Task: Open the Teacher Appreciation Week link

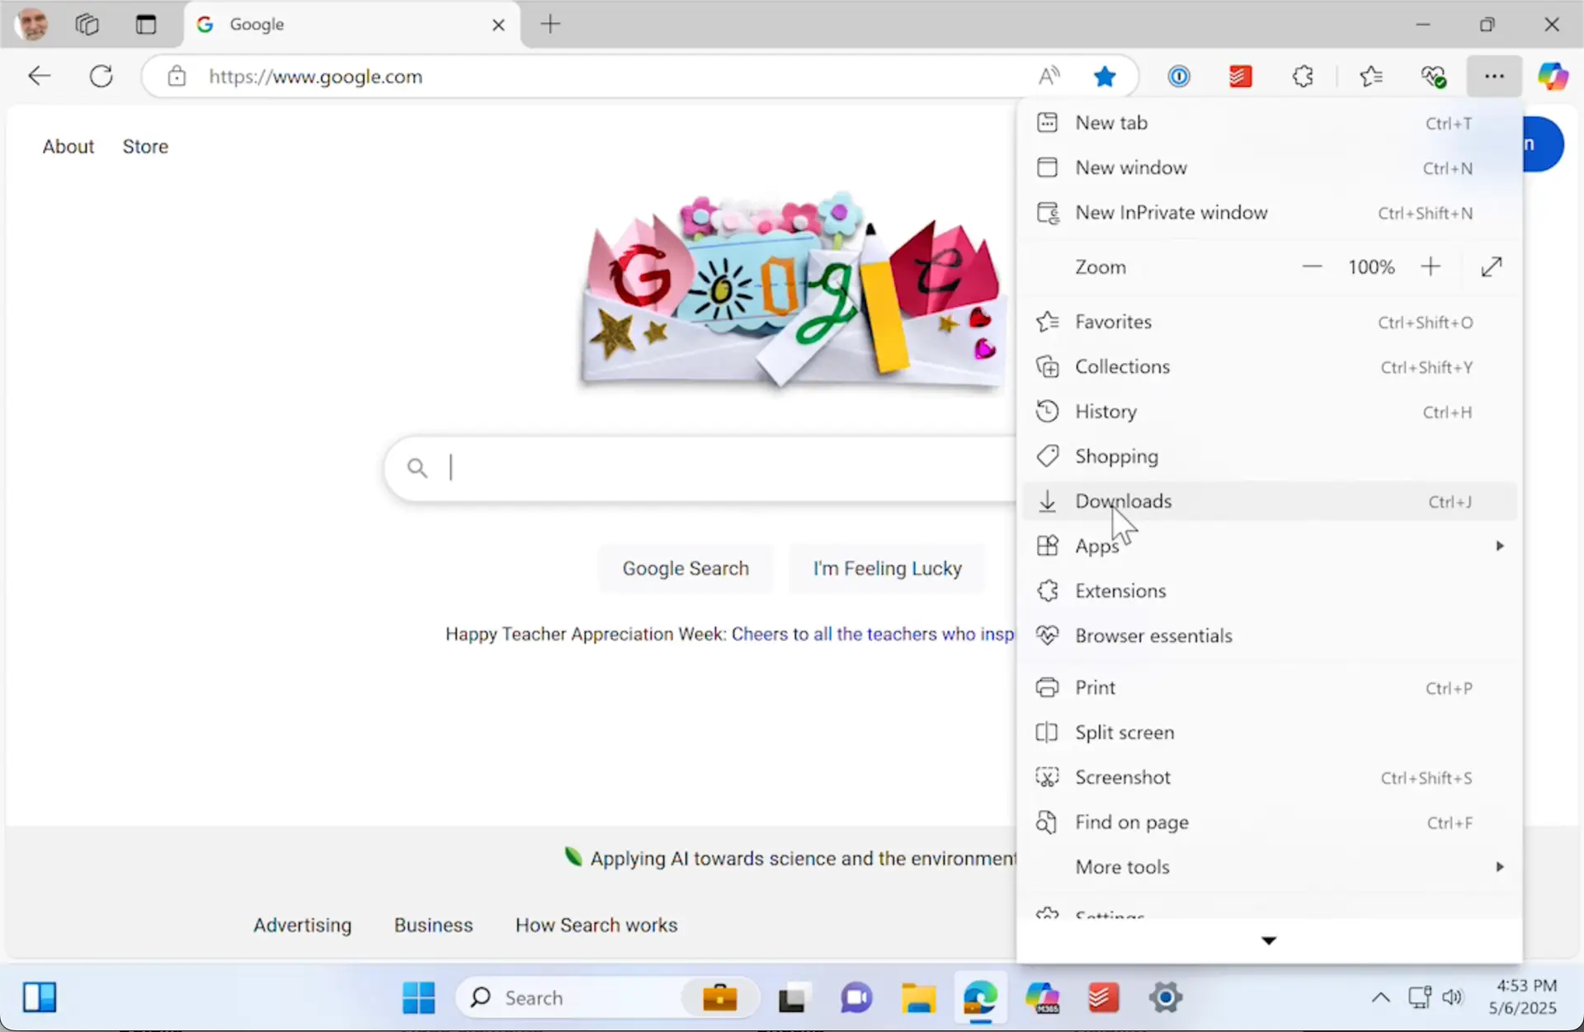Action: [x=873, y=634]
